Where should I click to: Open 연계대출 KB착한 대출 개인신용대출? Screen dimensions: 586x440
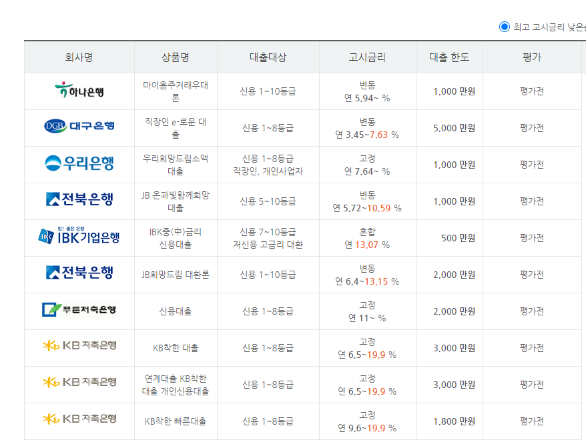click(x=176, y=385)
